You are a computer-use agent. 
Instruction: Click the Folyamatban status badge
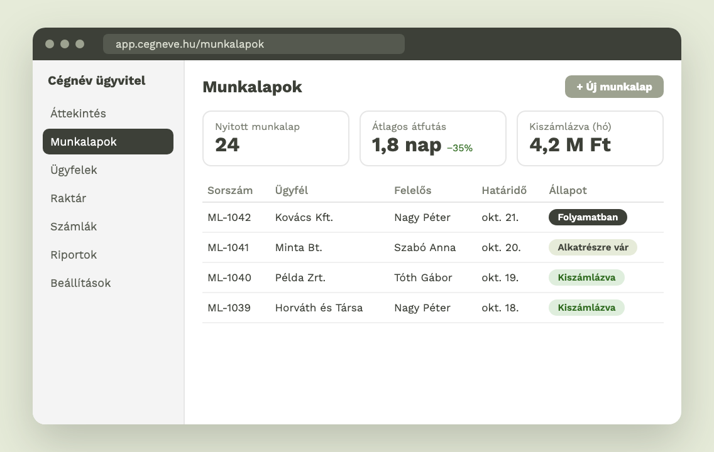click(588, 217)
